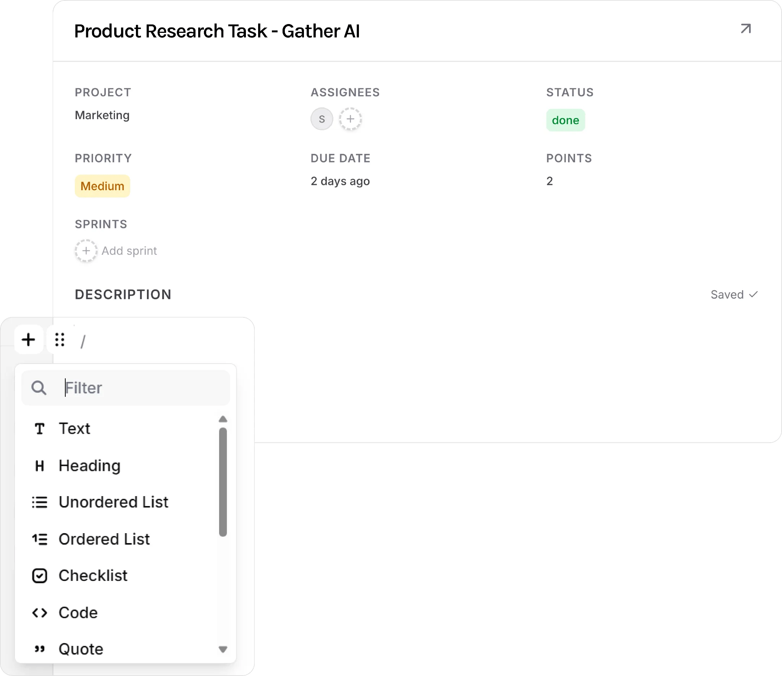Click the ASSIGNEES label
Image resolution: width=782 pixels, height=676 pixels.
tap(345, 92)
